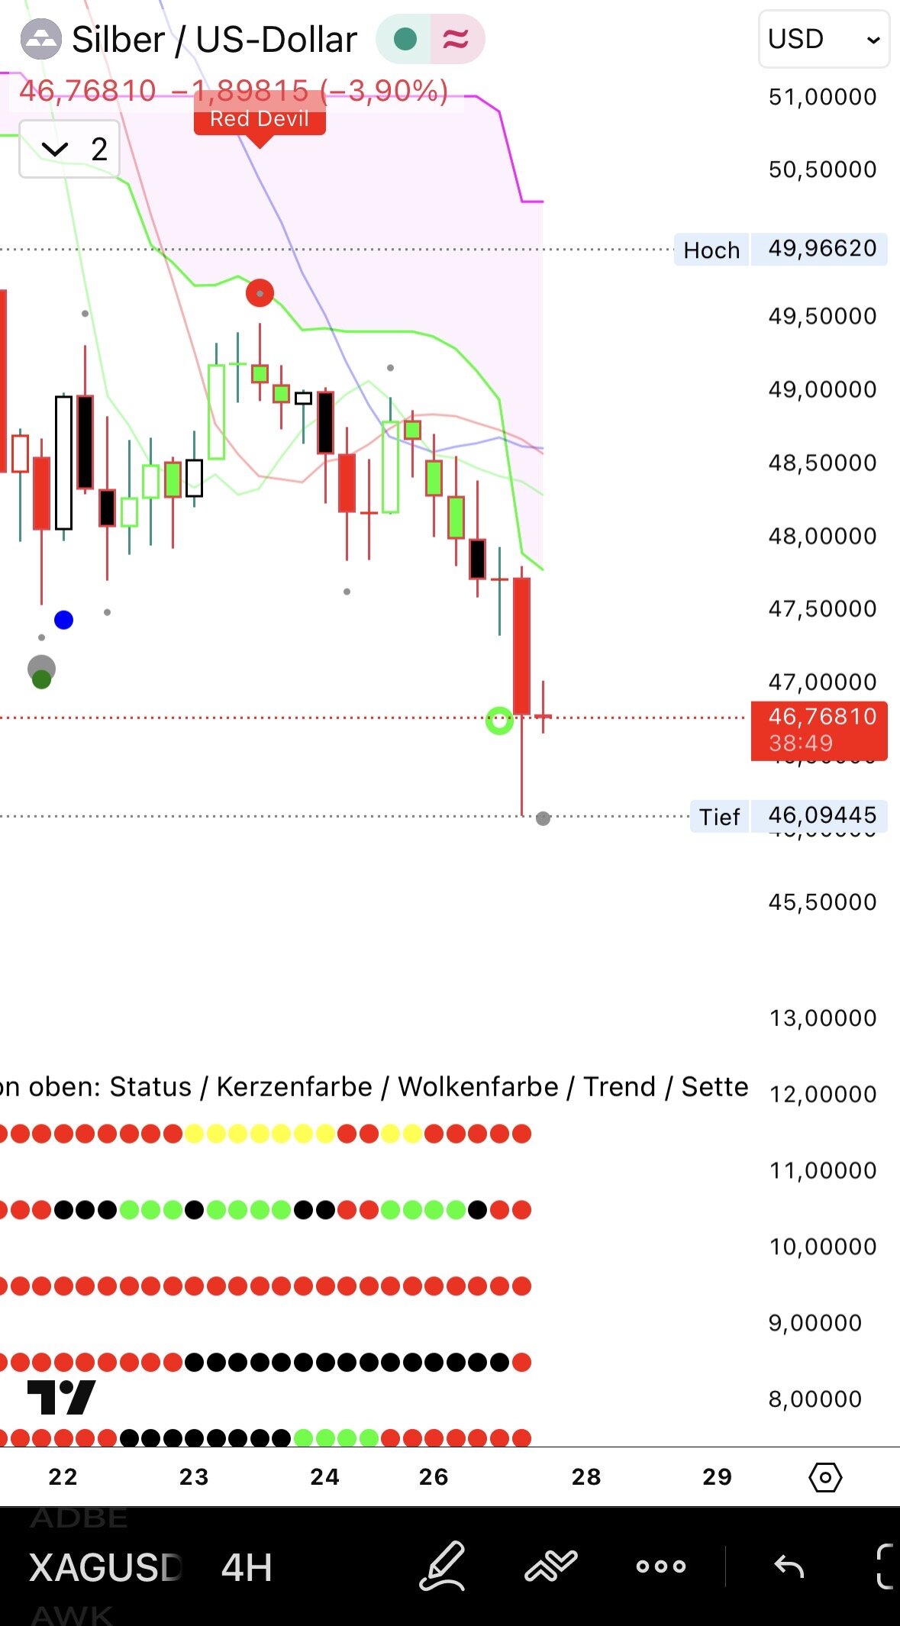Undo last action with the back arrow
The image size is (900, 1626).
pos(789,1566)
